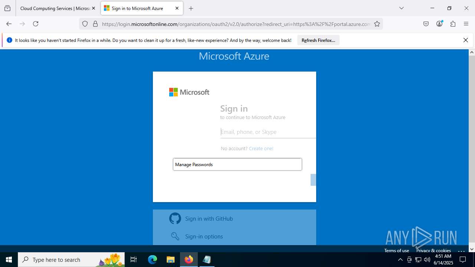Open the Privacy & cookies link
This screenshot has height=267, width=475.
click(433, 250)
